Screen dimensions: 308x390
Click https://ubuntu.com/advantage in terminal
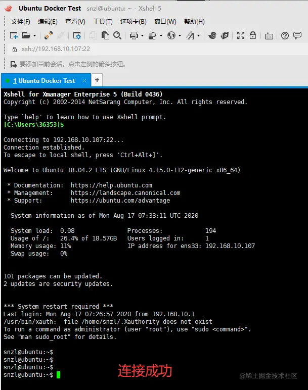coord(120,201)
